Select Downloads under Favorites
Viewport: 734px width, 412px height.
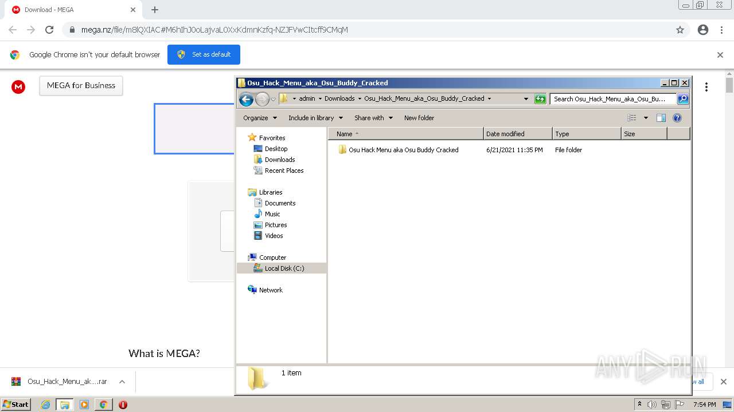click(x=279, y=160)
